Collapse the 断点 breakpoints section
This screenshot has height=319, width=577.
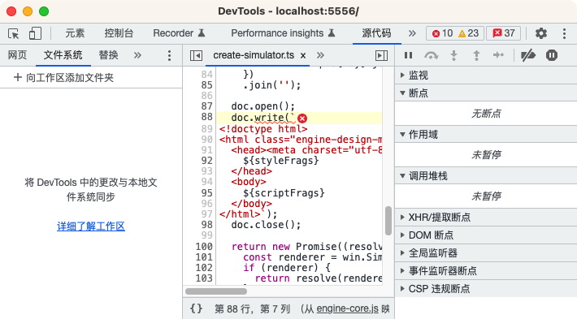(486, 93)
